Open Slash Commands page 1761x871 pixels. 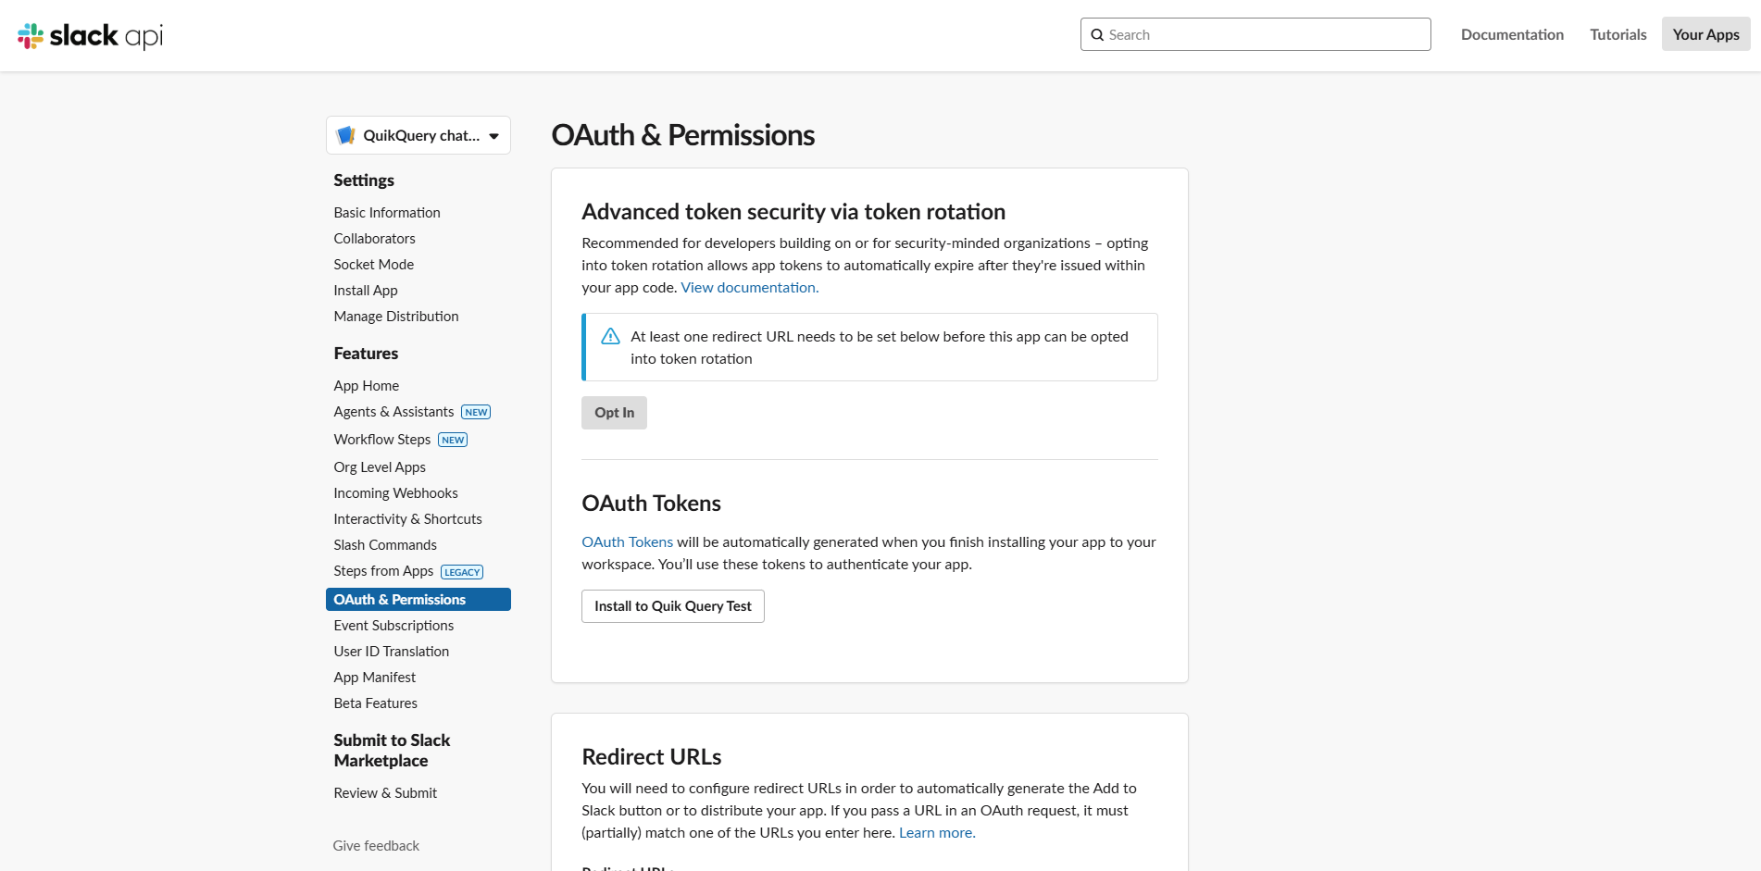(x=385, y=545)
